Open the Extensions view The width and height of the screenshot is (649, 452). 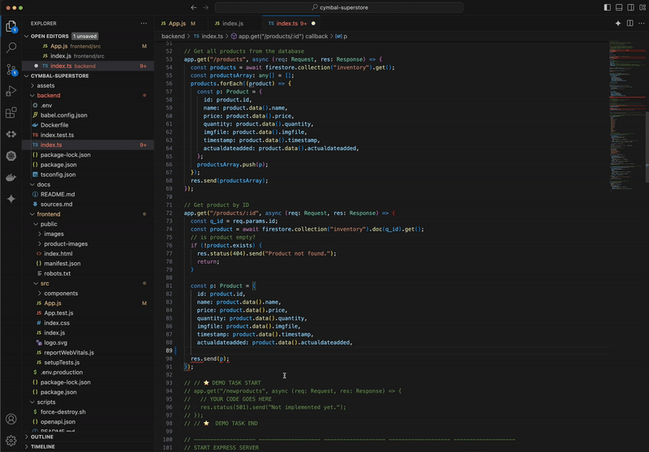point(11,113)
